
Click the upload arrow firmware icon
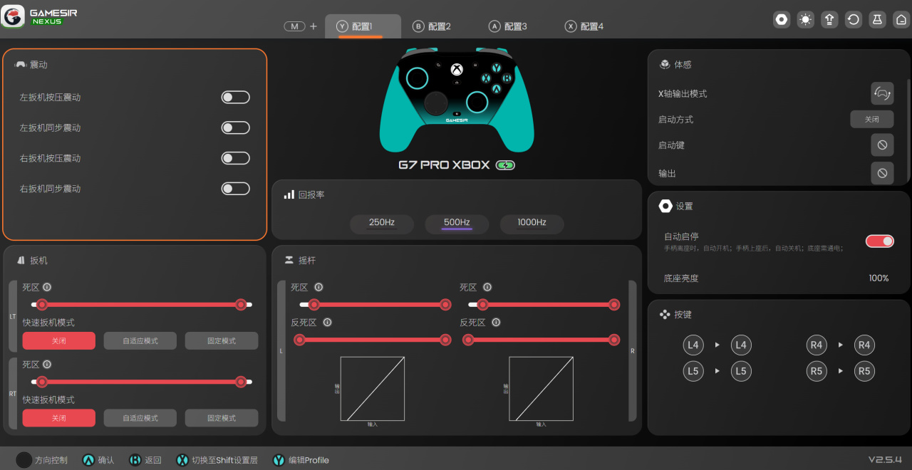(x=829, y=19)
